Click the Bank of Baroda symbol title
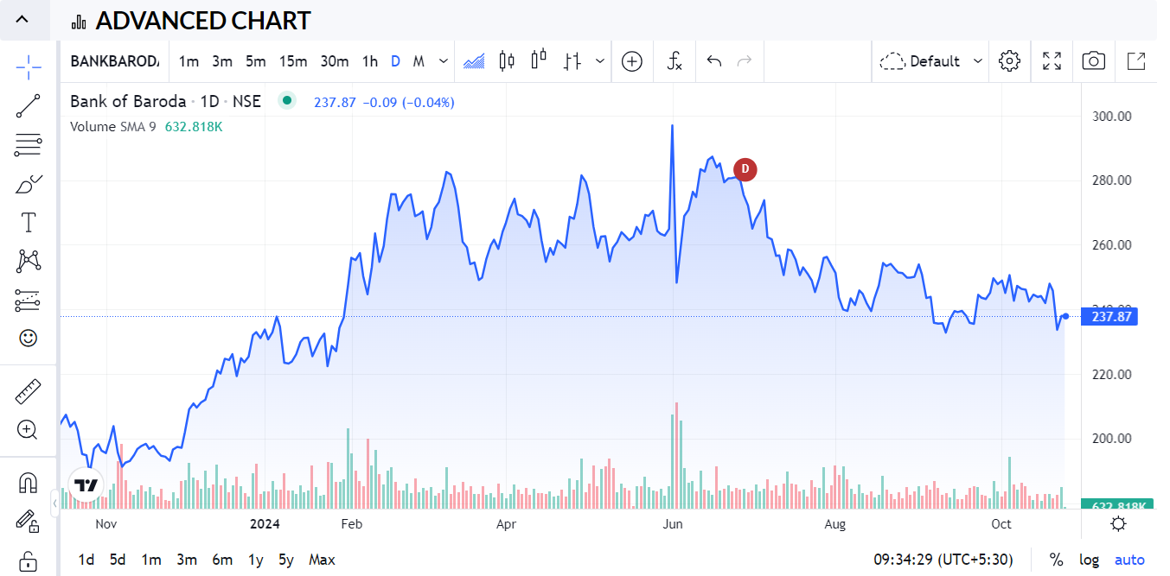Image resolution: width=1170 pixels, height=576 pixels. point(128,102)
